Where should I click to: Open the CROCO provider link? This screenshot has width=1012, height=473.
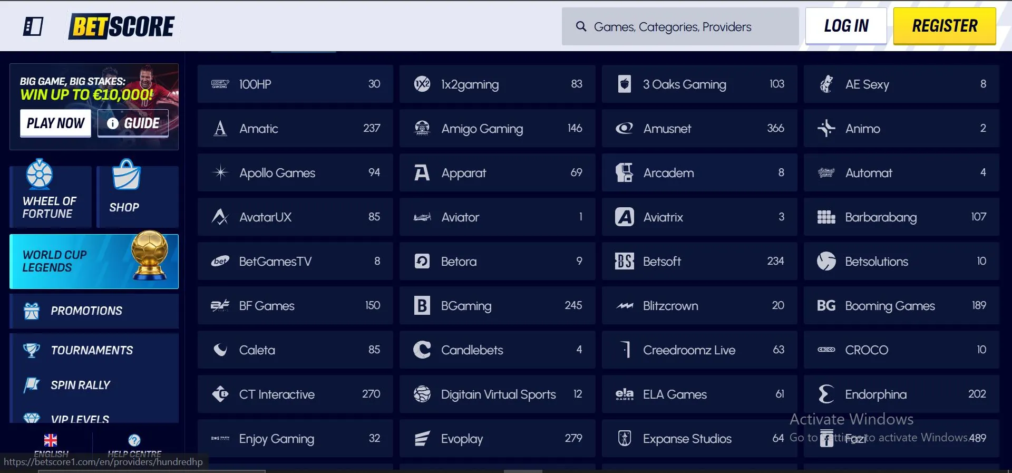901,350
